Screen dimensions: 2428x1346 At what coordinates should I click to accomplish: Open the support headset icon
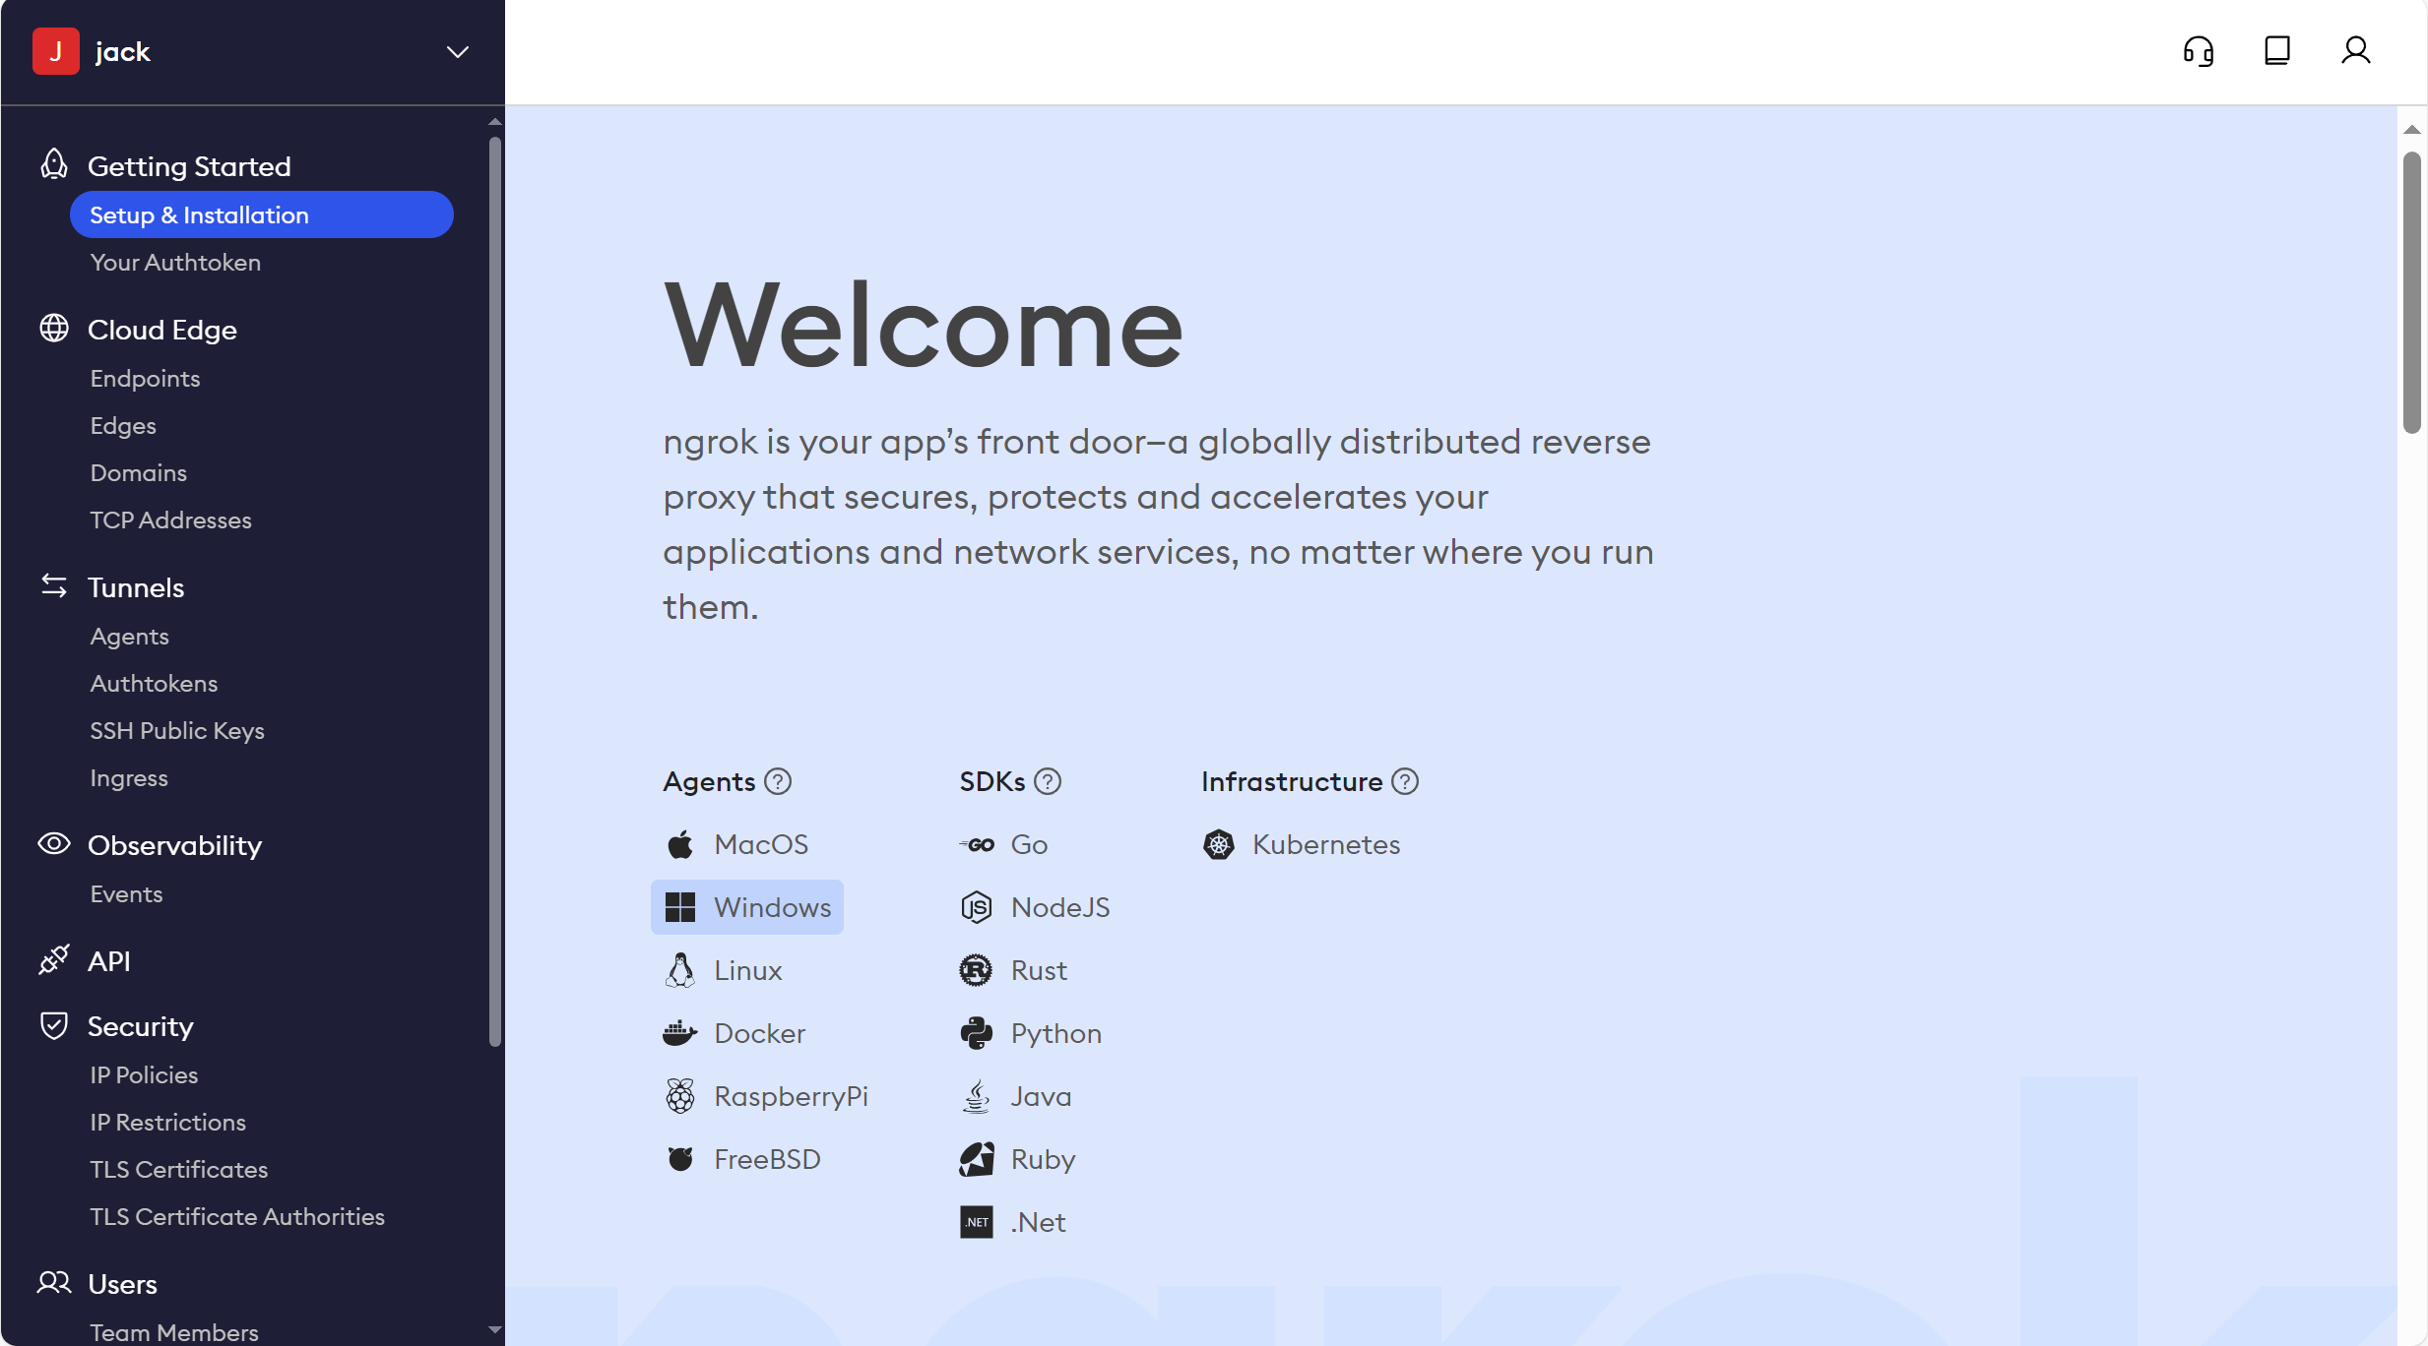point(2198,51)
